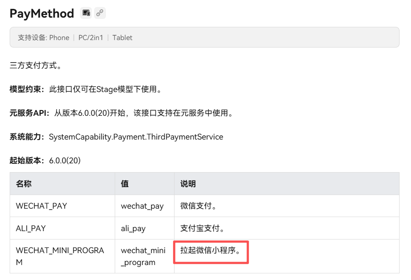Click the Tablet device label
Image resolution: width=411 pixels, height=280 pixels.
click(122, 37)
